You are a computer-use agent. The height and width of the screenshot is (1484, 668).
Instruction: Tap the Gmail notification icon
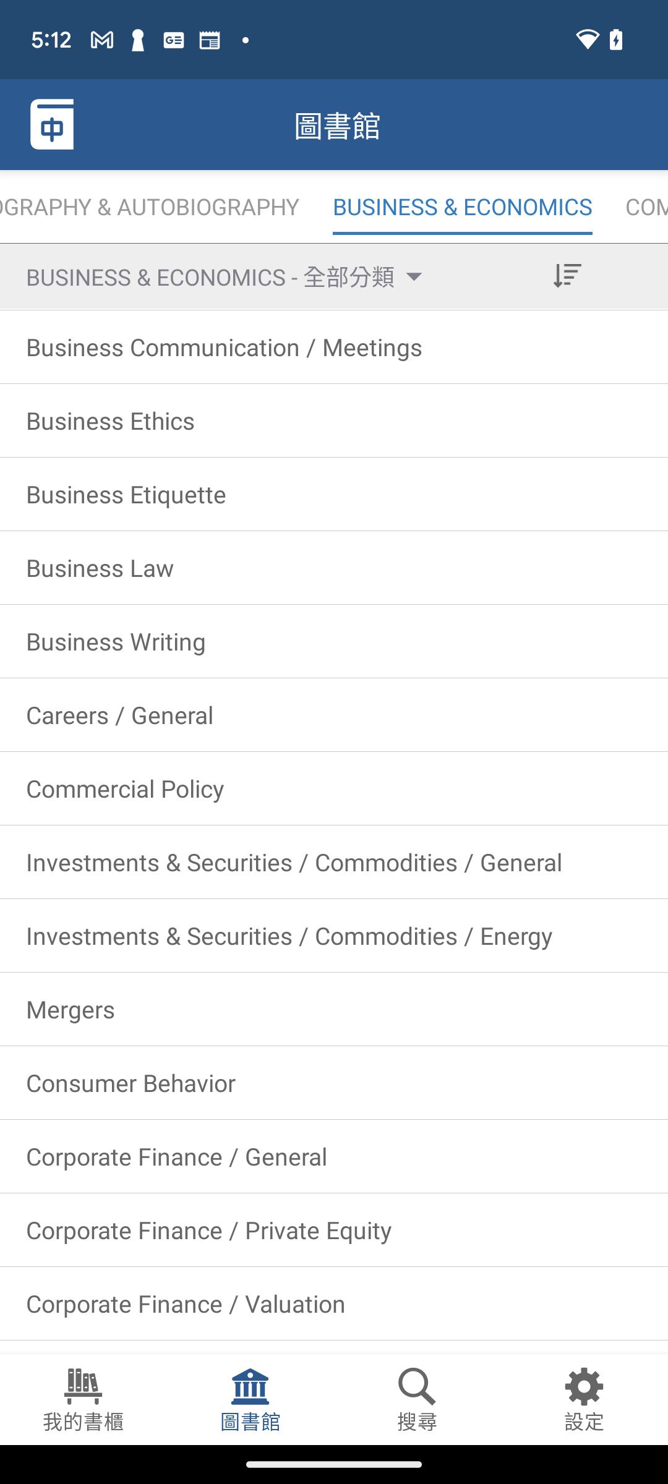click(x=102, y=41)
